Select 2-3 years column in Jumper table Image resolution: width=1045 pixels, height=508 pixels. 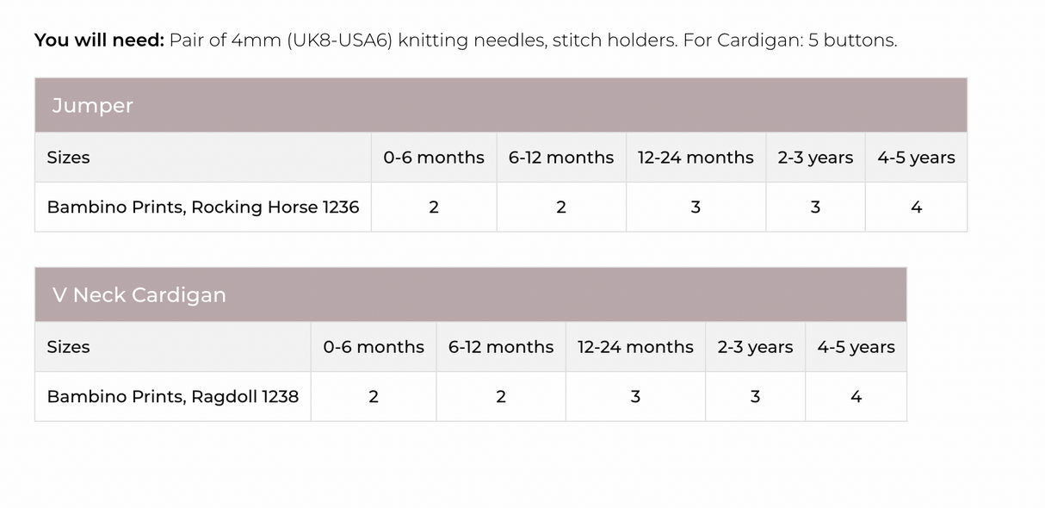(x=815, y=158)
